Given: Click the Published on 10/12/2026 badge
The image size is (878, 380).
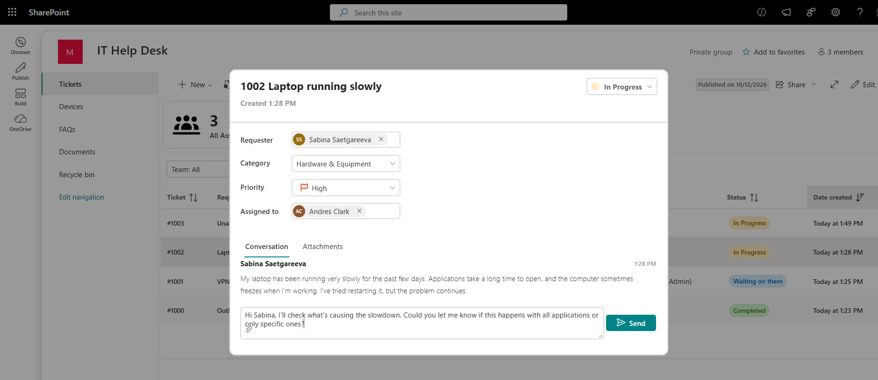Looking at the screenshot, I should [732, 84].
